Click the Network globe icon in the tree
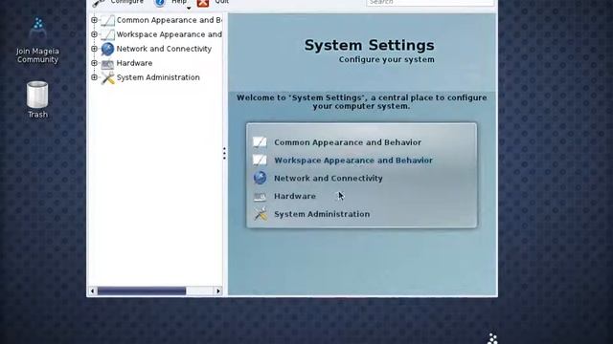Image resolution: width=613 pixels, height=344 pixels. click(107, 49)
